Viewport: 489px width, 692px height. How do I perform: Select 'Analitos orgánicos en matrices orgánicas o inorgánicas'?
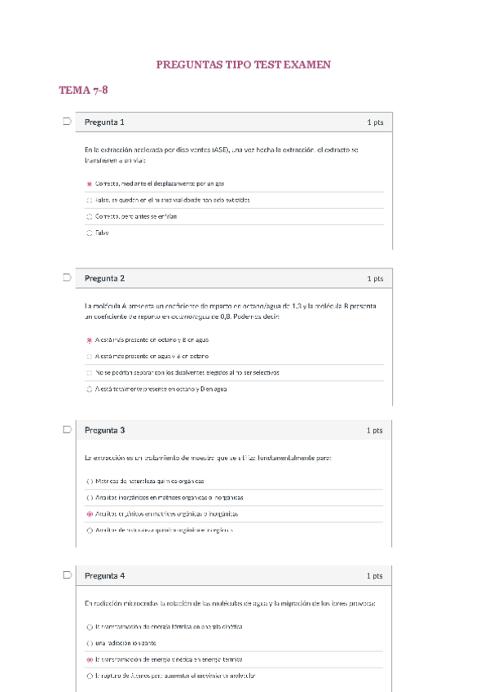(x=90, y=514)
